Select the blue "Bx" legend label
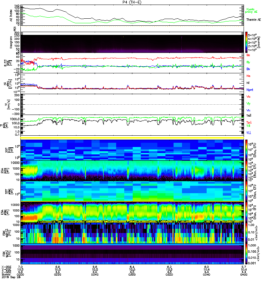The height and width of the screenshot is (282, 264). (x=248, y=69)
